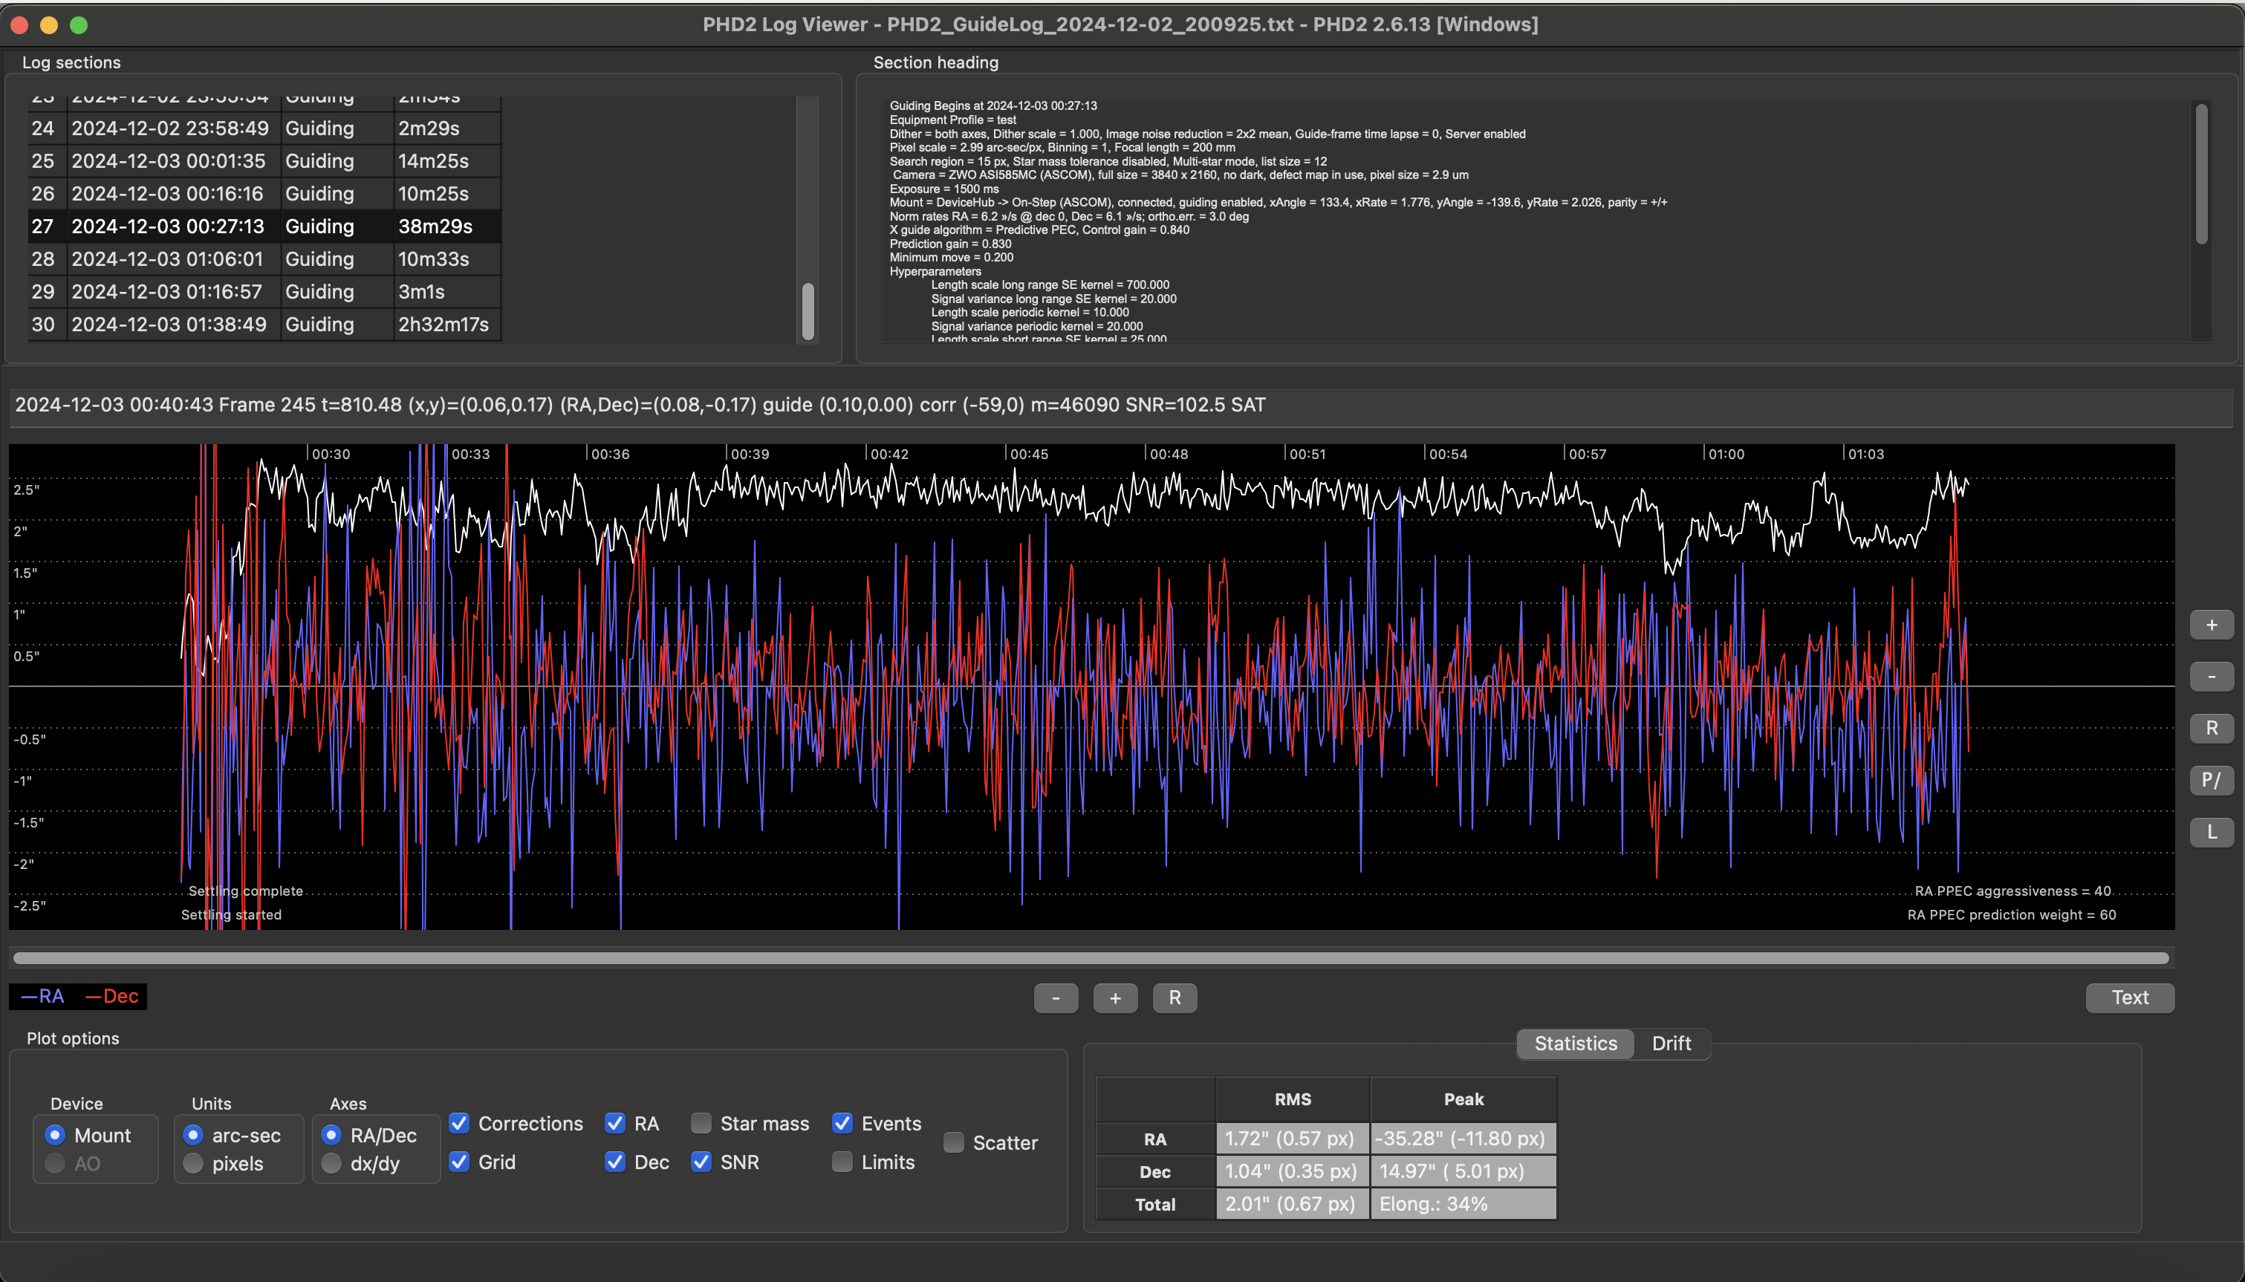
Task: Click the Log sections list scrollbar thumb
Action: point(808,310)
